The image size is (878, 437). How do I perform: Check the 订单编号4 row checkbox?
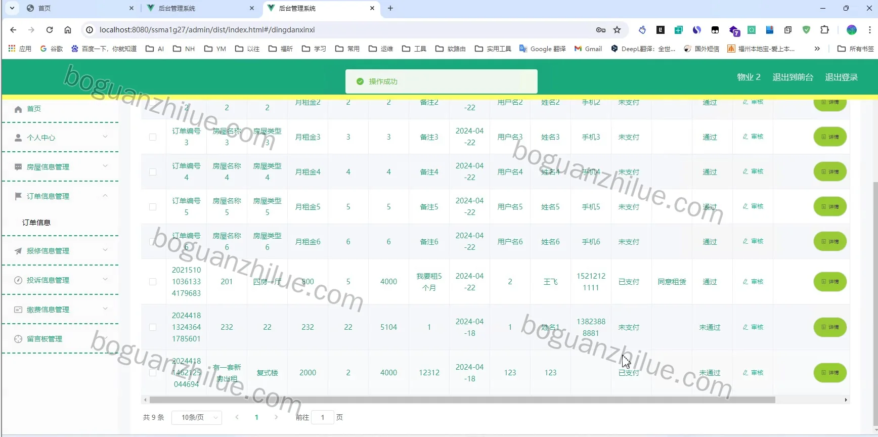[153, 172]
